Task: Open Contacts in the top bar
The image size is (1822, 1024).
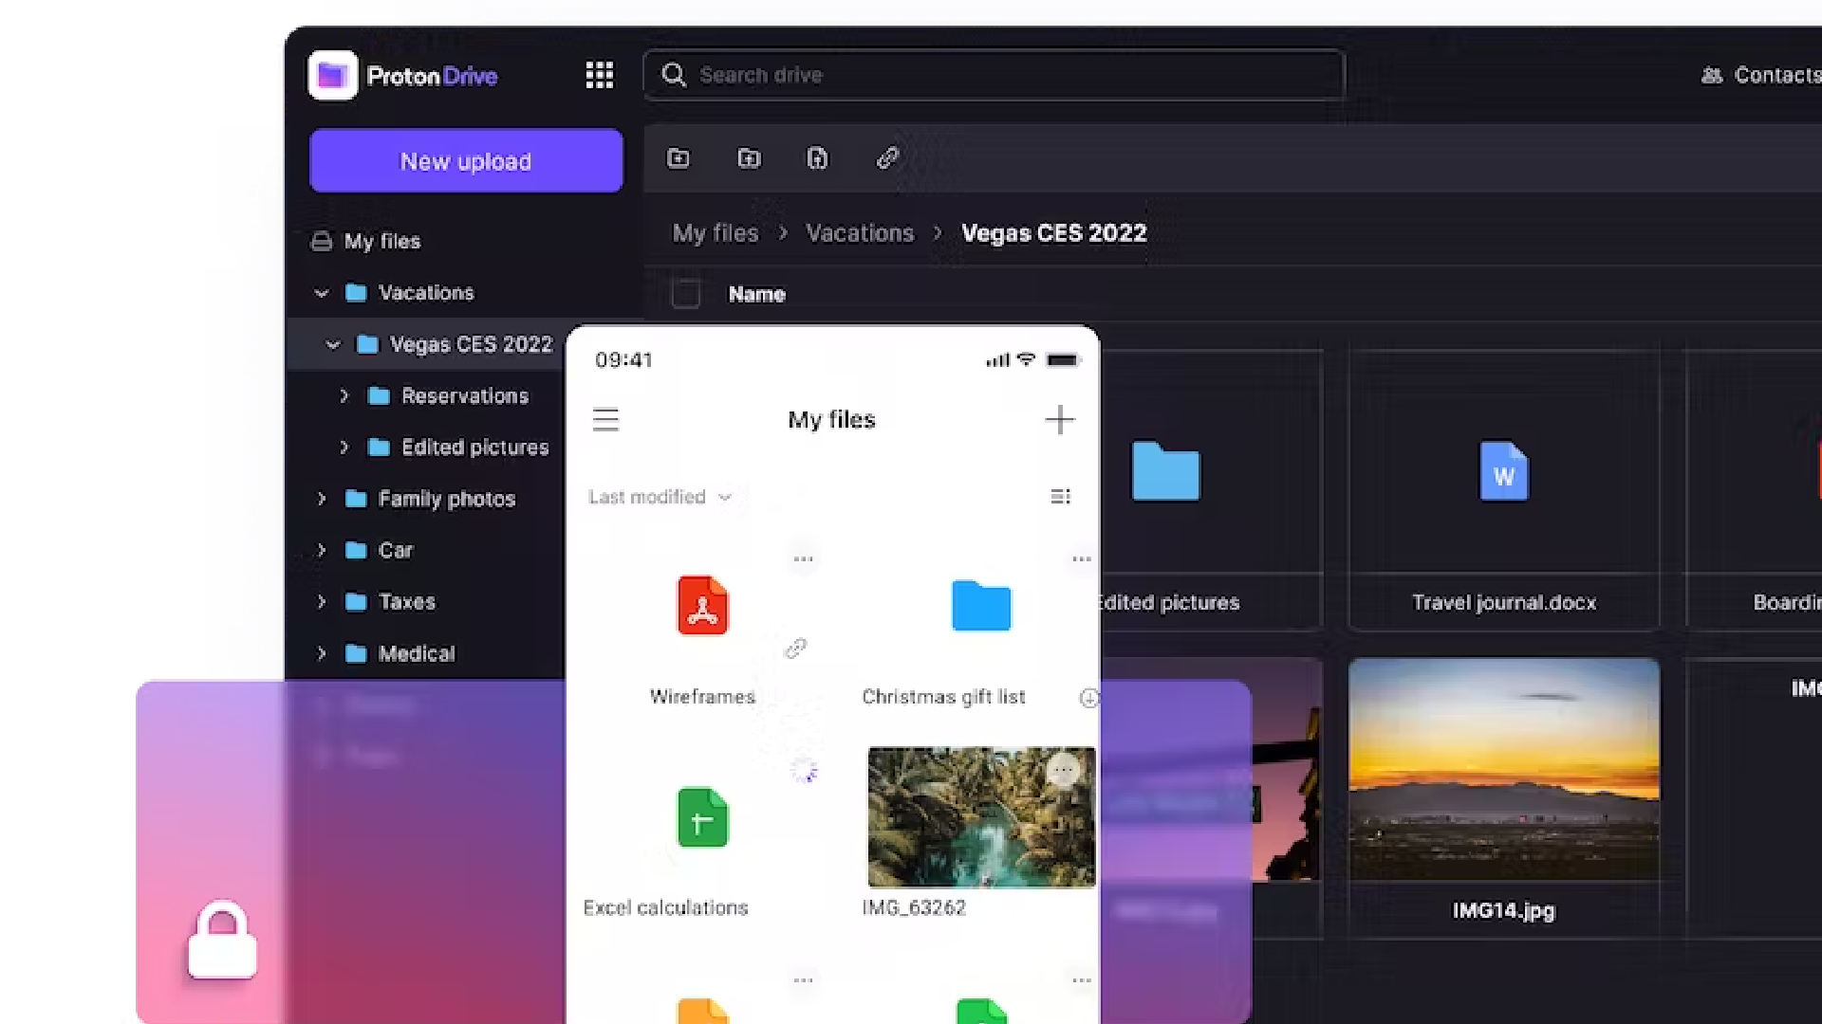Action: point(1761,75)
